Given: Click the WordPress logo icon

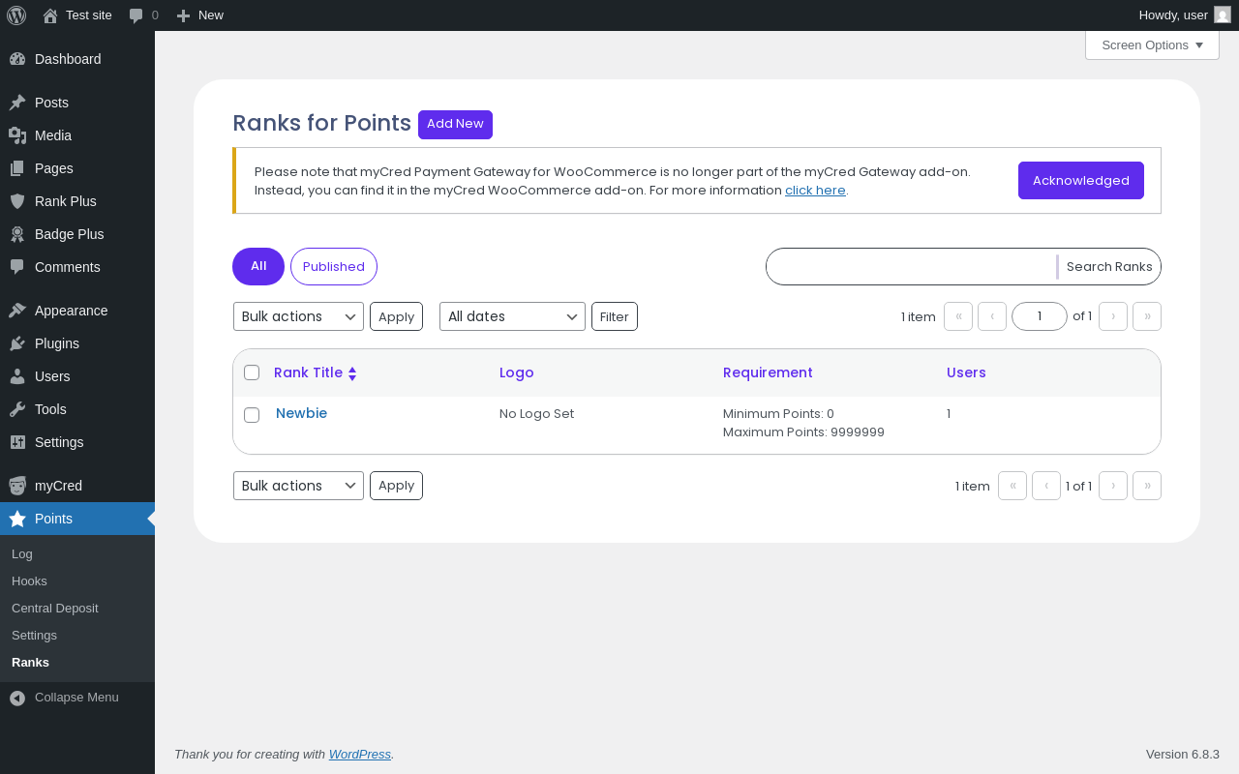Looking at the screenshot, I should coord(16,15).
